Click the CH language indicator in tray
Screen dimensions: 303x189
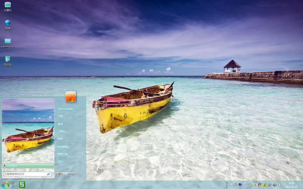231,184
